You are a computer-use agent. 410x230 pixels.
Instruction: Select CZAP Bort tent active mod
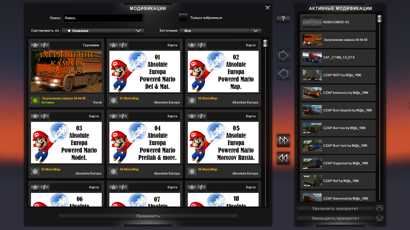[338, 146]
